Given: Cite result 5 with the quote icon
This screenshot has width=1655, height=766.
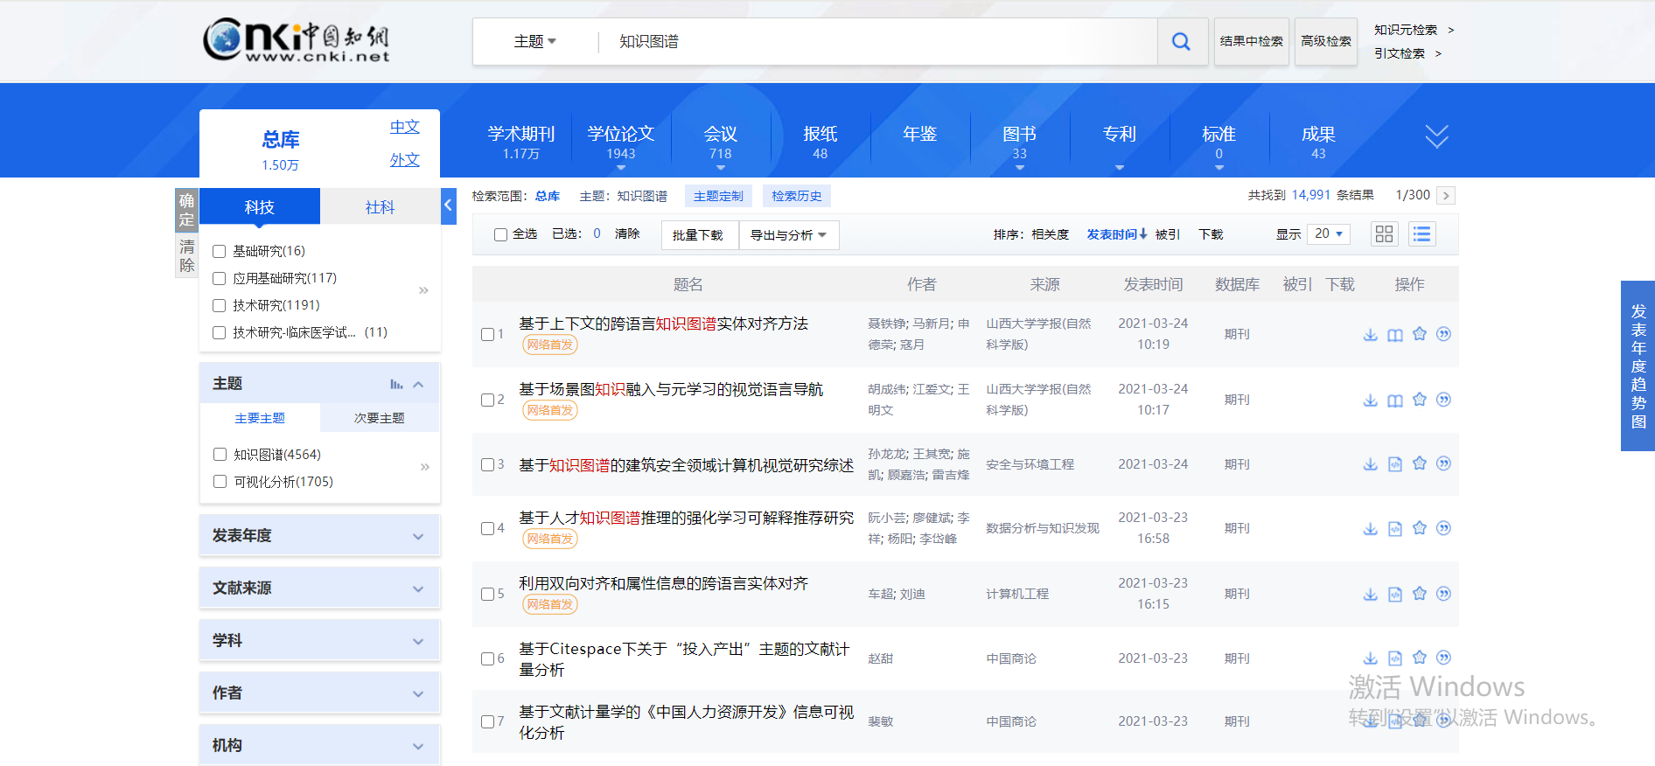Looking at the screenshot, I should (x=1444, y=594).
